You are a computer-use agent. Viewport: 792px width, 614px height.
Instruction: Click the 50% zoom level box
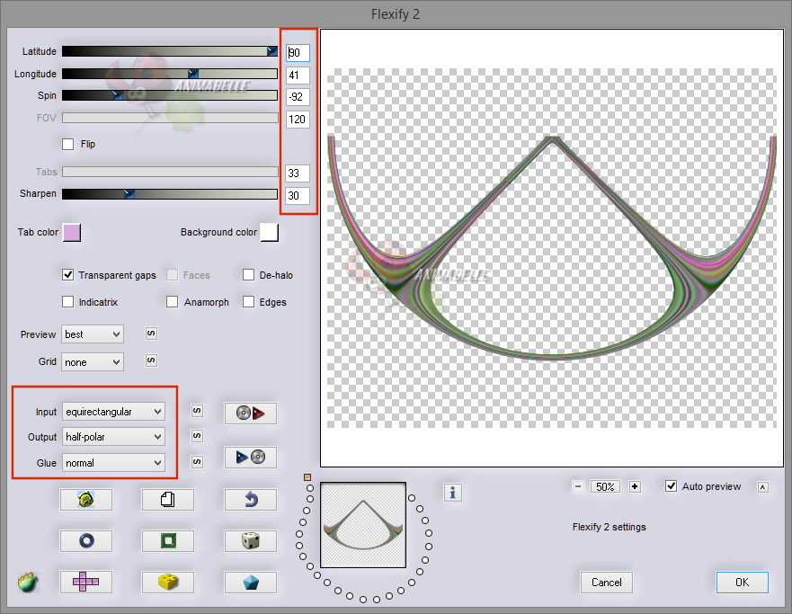(605, 486)
